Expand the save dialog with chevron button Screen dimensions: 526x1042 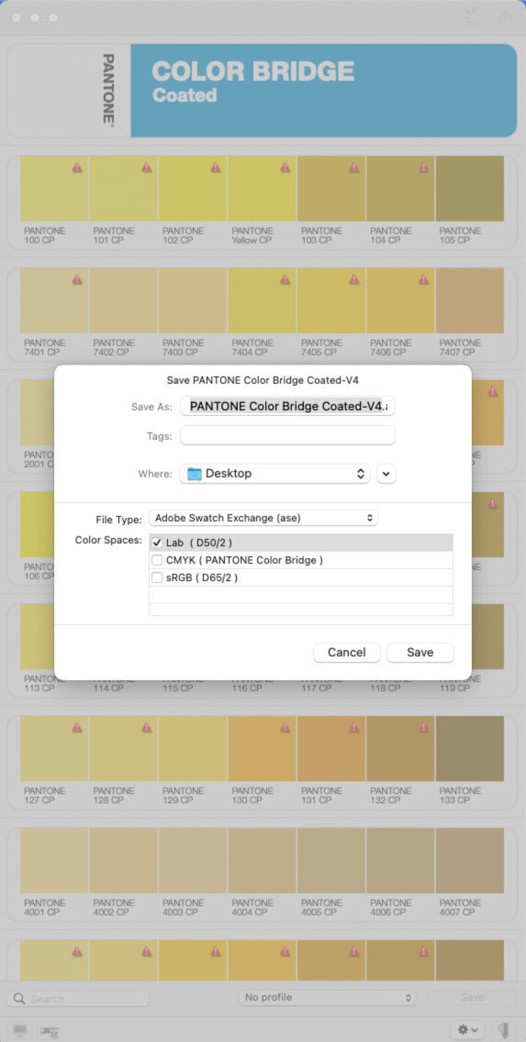click(x=386, y=474)
